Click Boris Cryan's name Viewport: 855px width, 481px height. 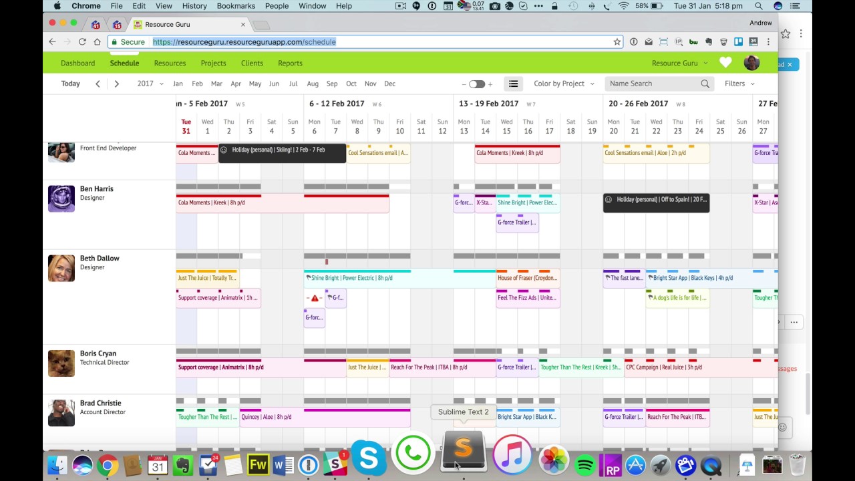[98, 353]
